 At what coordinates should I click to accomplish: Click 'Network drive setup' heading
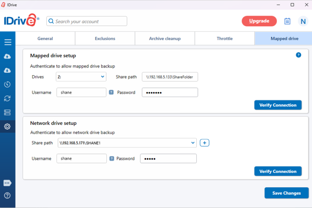tap(53, 123)
